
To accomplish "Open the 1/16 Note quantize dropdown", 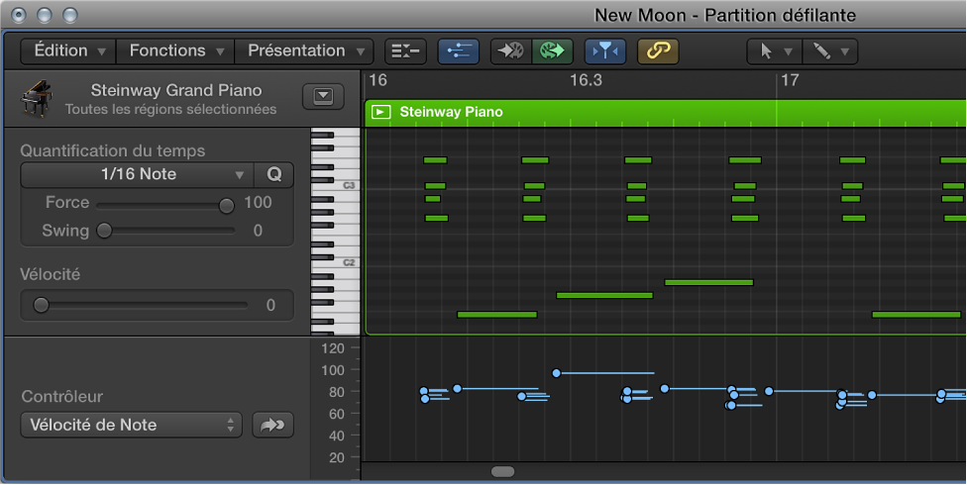I will [x=138, y=175].
